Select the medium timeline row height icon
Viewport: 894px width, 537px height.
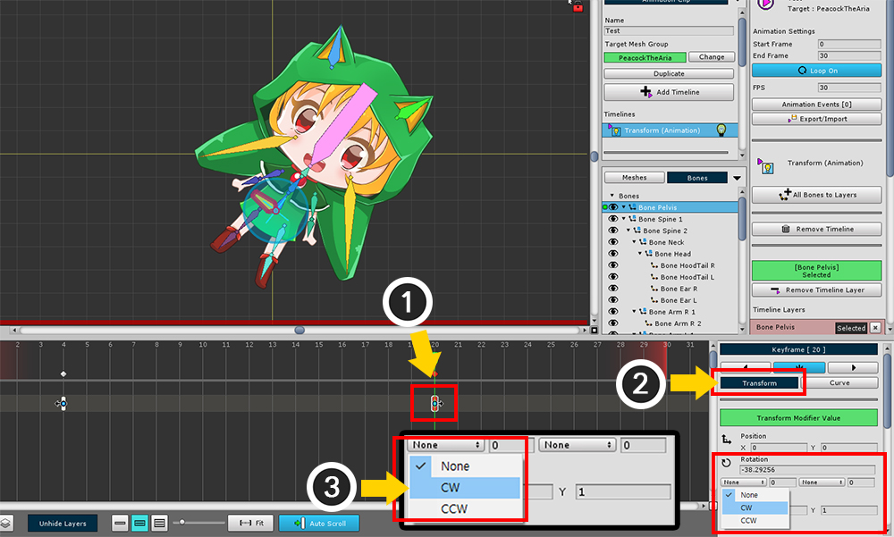click(x=139, y=524)
